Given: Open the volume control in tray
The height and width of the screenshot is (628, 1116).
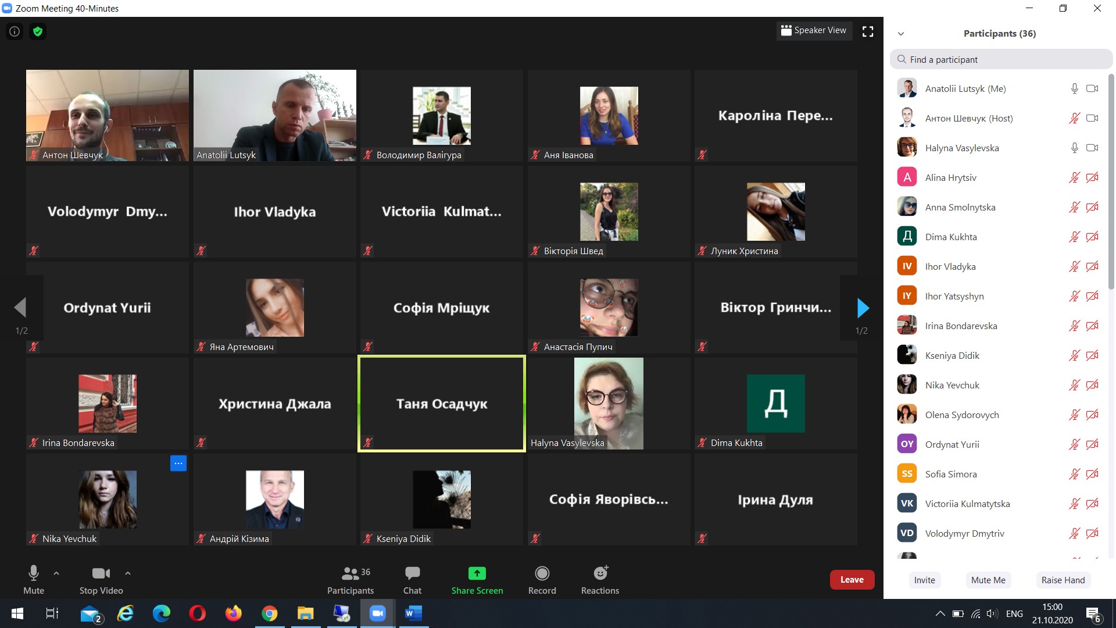Looking at the screenshot, I should [992, 613].
